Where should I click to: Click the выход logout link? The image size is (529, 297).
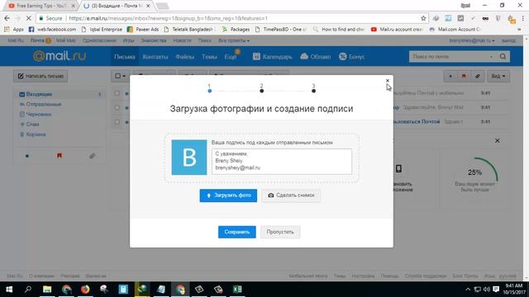click(508, 40)
